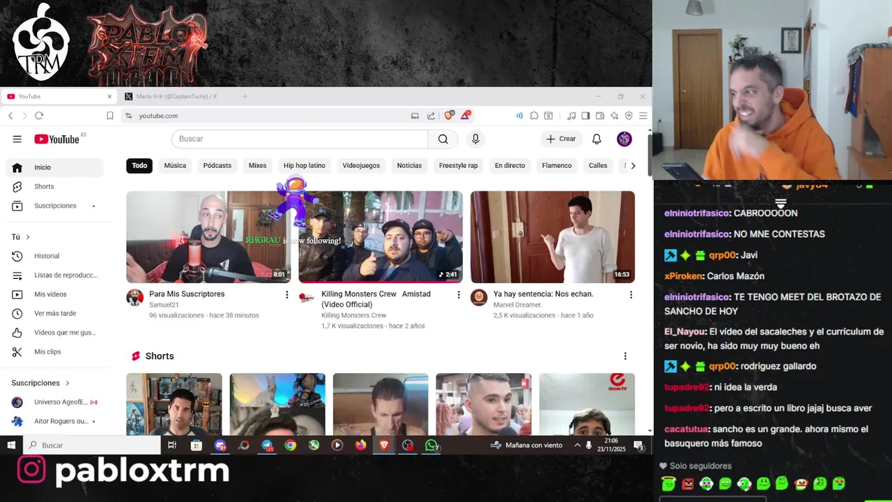Click the angry red emote in chat
Viewport: 892px width, 502px height.
pos(688,483)
